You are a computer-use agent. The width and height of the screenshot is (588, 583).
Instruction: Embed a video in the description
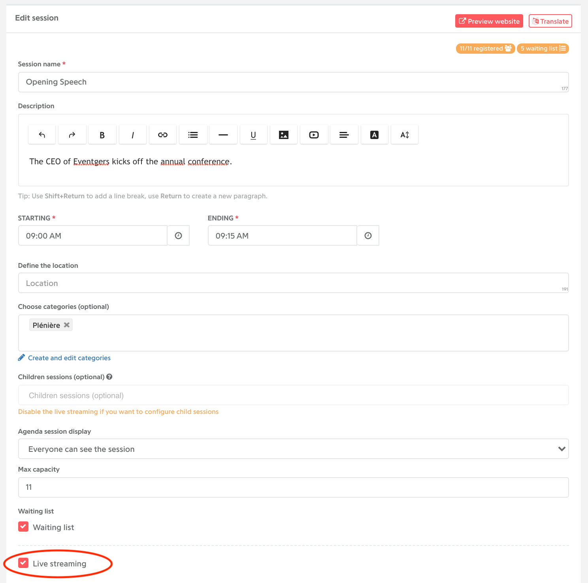[x=314, y=135]
